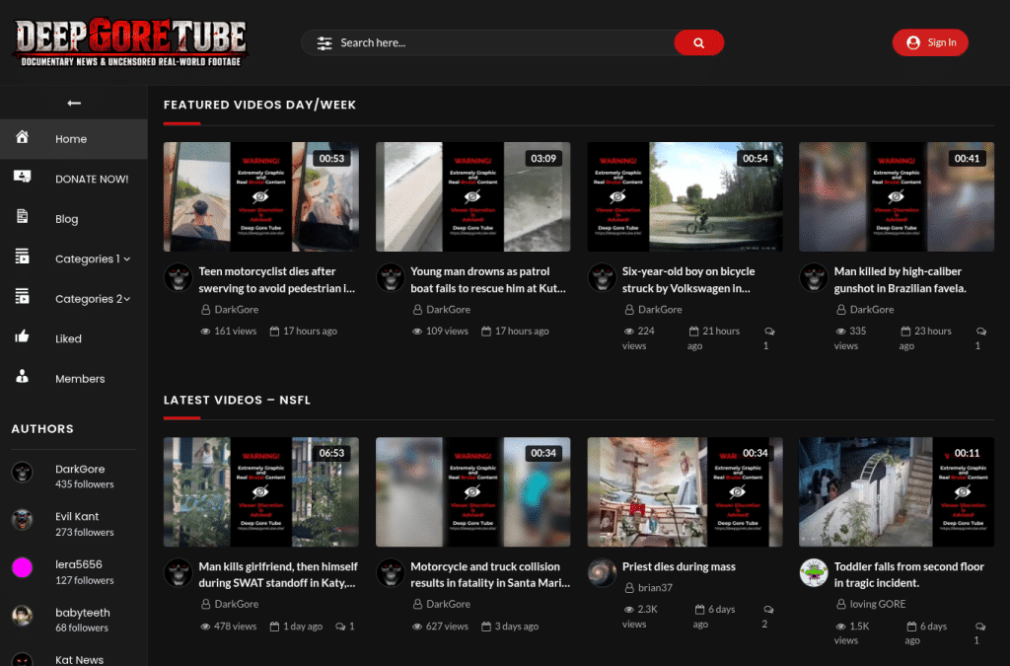1010x666 pixels.
Task: Click comment icon on SWAT standoff video
Action: 340,627
